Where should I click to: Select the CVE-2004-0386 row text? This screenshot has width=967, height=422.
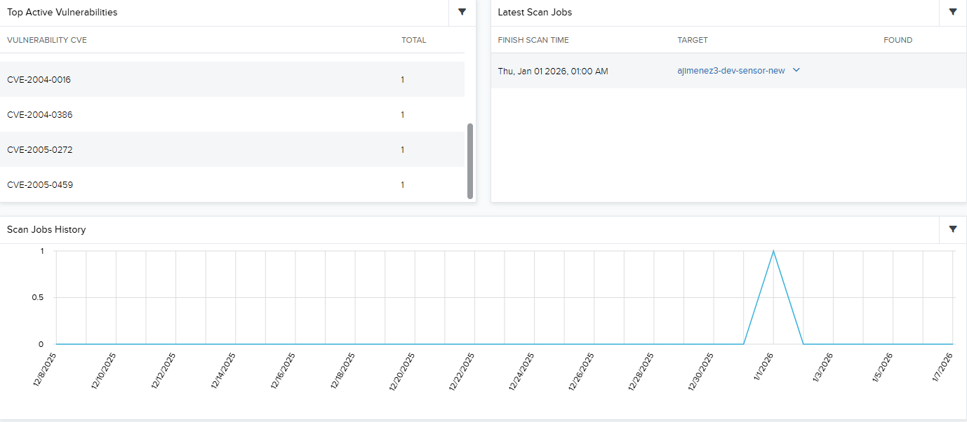(40, 115)
